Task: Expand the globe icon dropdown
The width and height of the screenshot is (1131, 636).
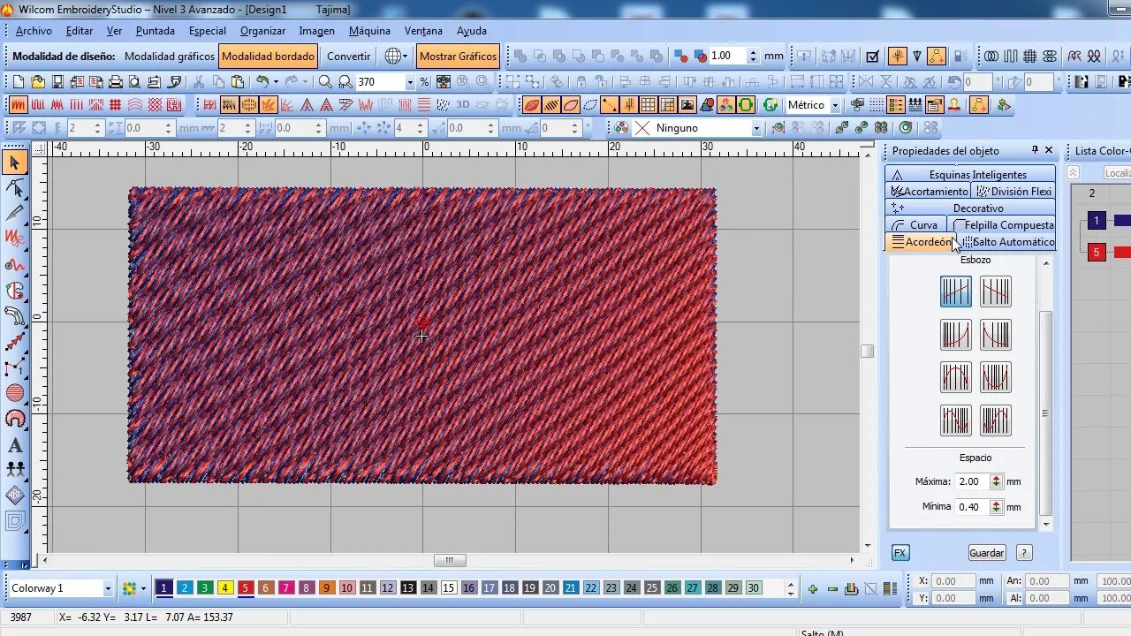Action: (405, 56)
